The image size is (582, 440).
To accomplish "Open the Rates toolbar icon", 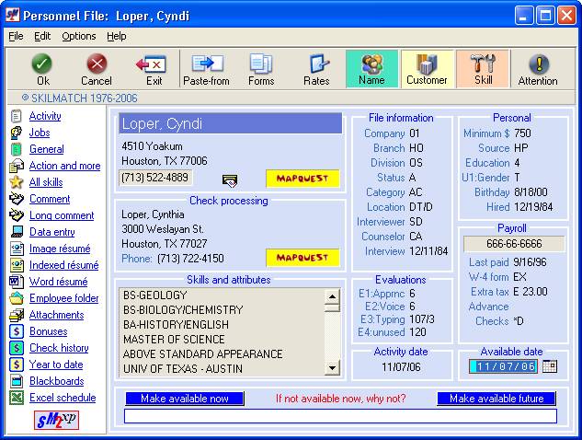I will coord(318,64).
